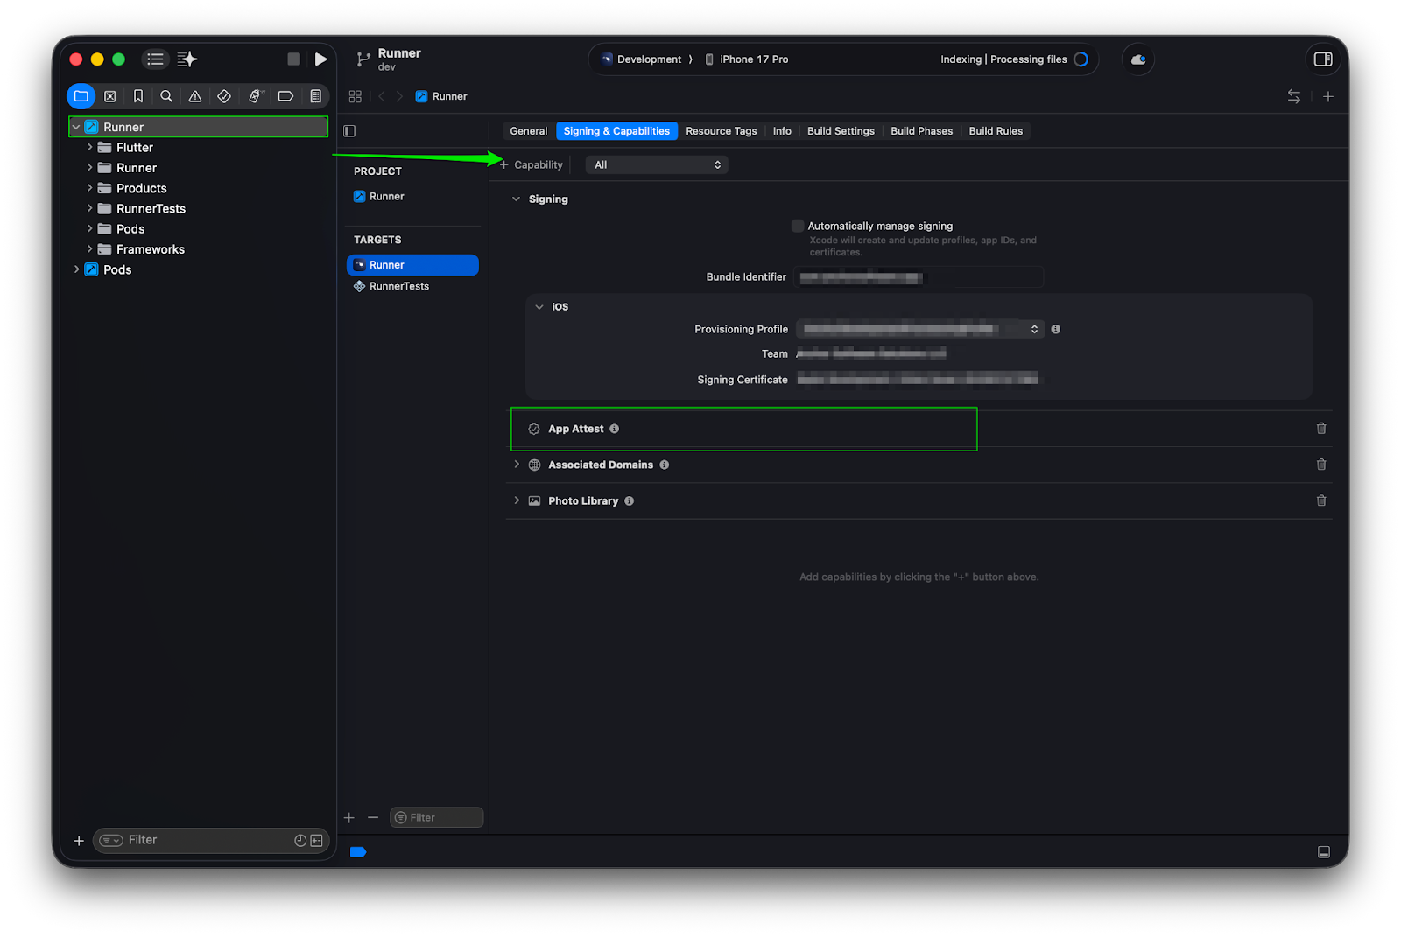Remove target with the minus button
1401x937 pixels.
coord(373,818)
